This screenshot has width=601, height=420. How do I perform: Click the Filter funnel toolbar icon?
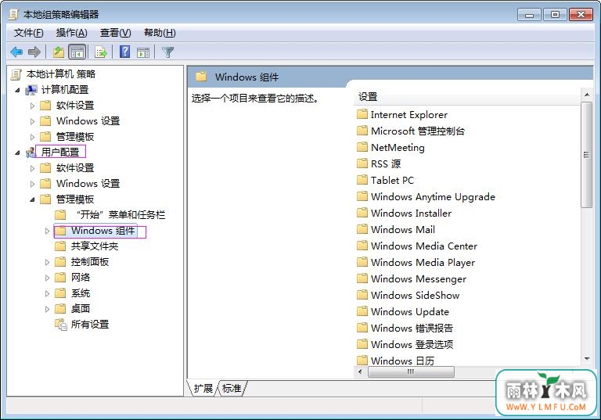coord(168,52)
